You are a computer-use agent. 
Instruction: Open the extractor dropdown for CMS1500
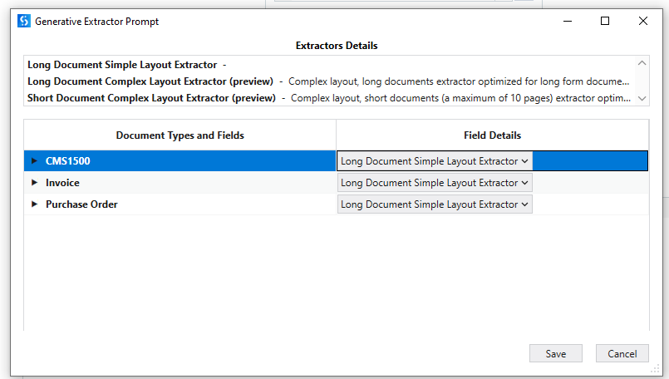coord(435,161)
